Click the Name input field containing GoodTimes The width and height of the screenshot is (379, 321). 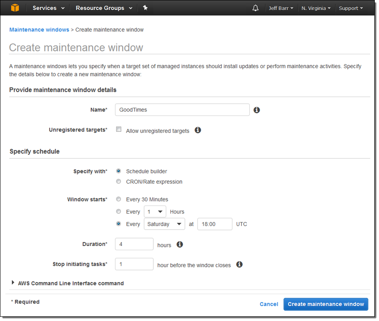[x=182, y=110]
